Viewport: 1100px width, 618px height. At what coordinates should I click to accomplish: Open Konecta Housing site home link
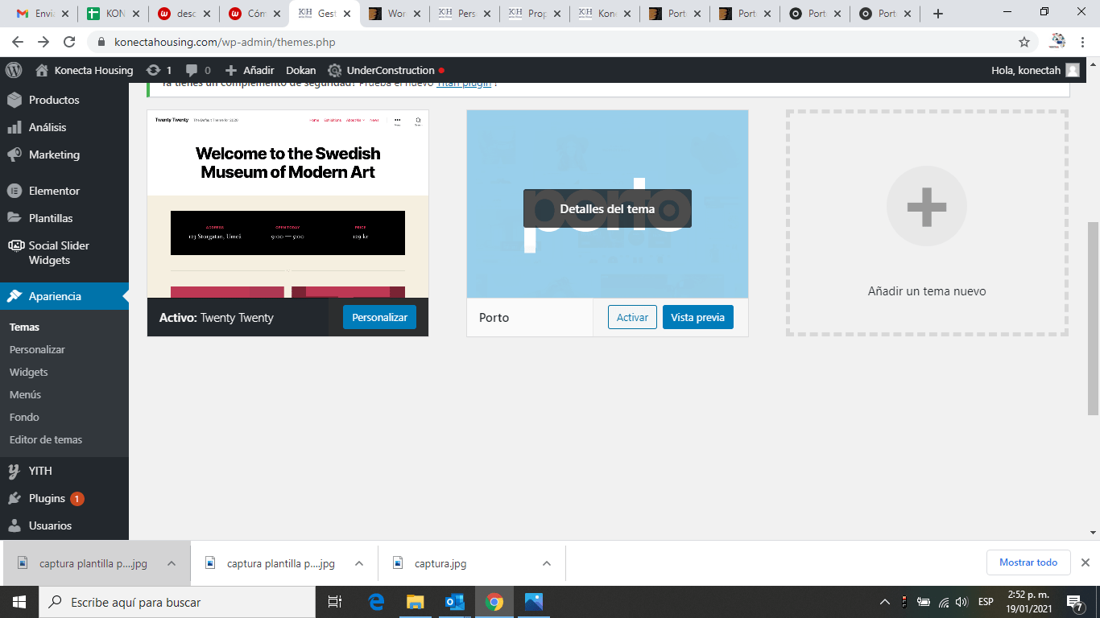85,70
